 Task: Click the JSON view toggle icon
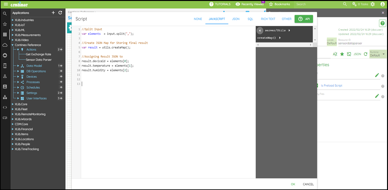tap(357, 54)
